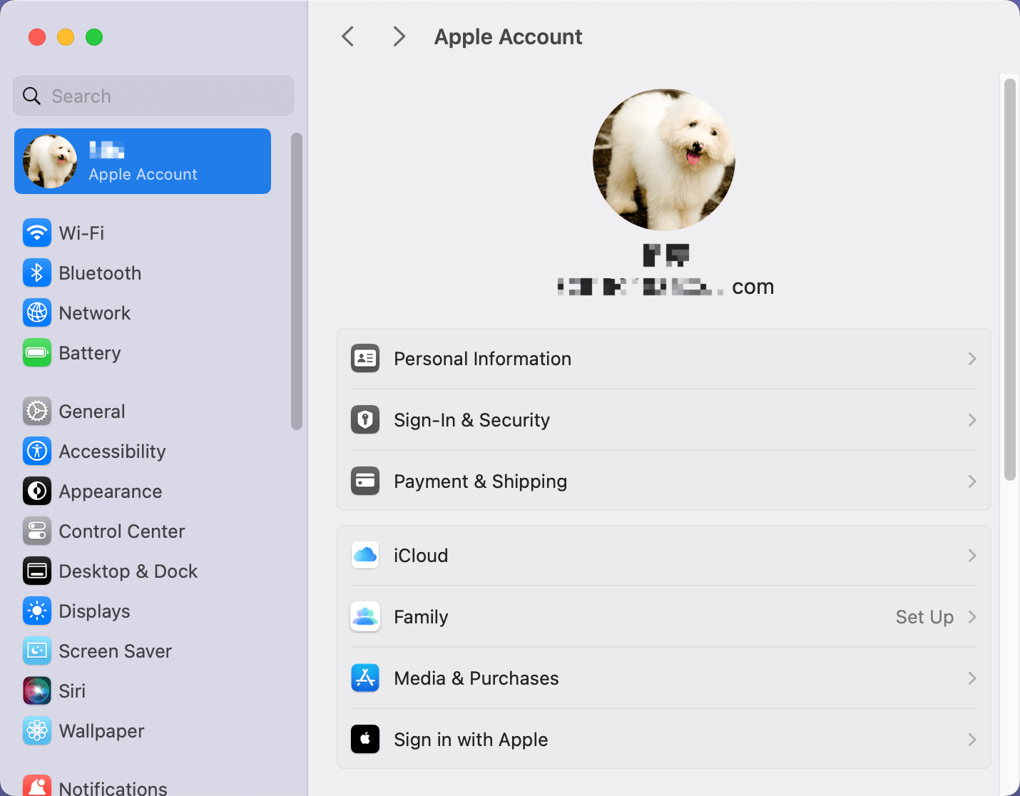Click the large dog profile picture
This screenshot has height=796, width=1020.
pyautogui.click(x=664, y=160)
